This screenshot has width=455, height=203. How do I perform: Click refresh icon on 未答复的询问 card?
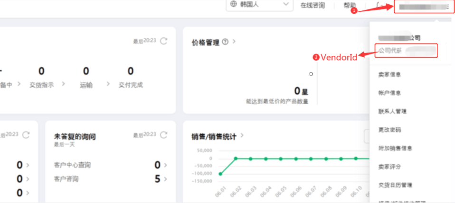[164, 135]
